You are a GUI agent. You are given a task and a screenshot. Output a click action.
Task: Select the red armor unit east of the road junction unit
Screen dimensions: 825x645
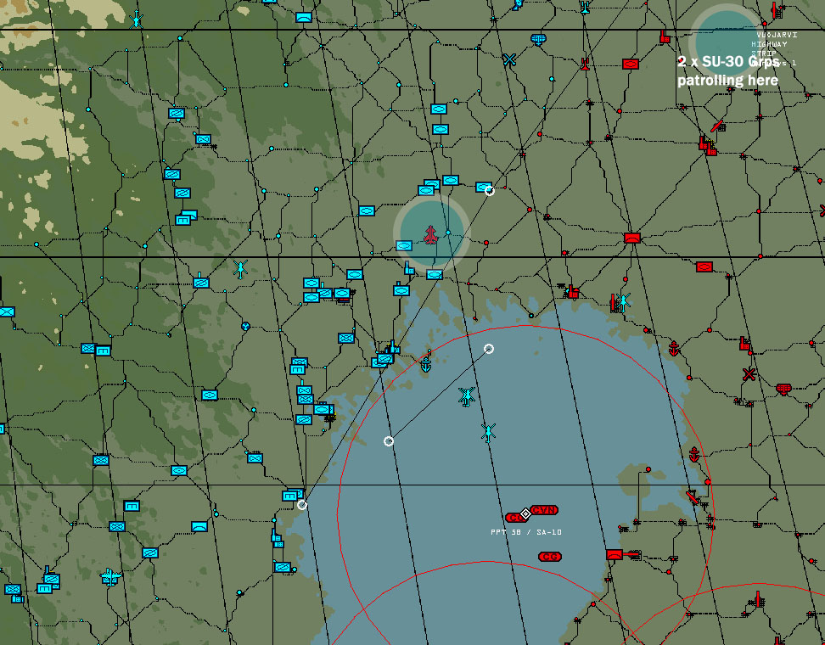704,267
